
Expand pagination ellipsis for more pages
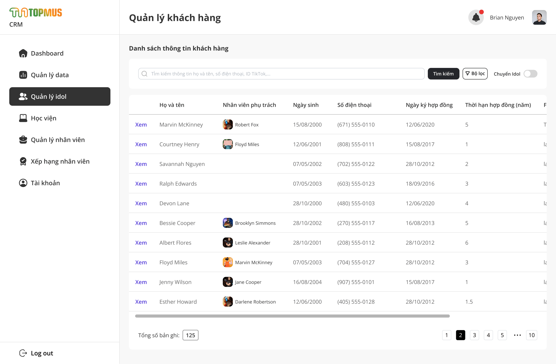[x=517, y=335]
